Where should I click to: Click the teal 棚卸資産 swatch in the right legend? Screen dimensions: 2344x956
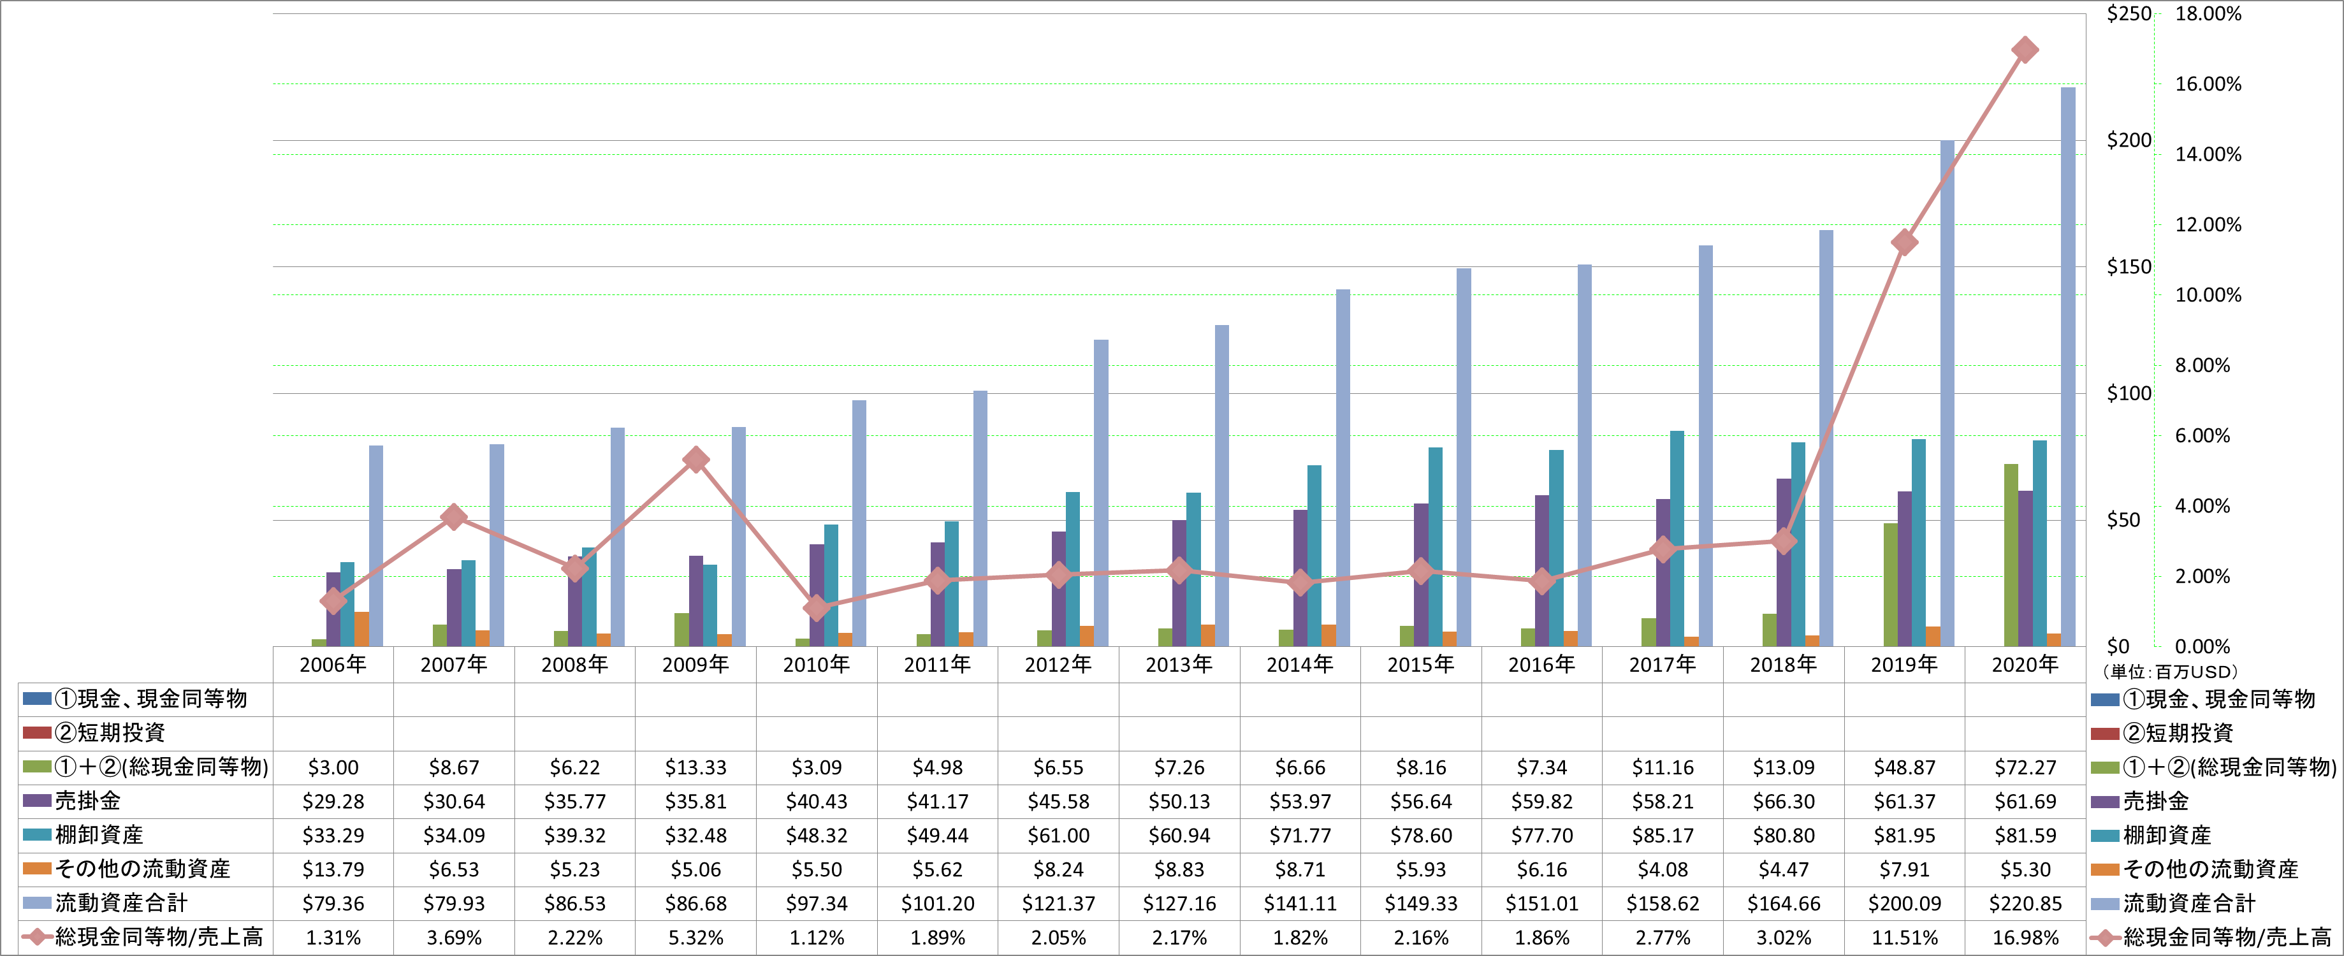[x=2105, y=835]
